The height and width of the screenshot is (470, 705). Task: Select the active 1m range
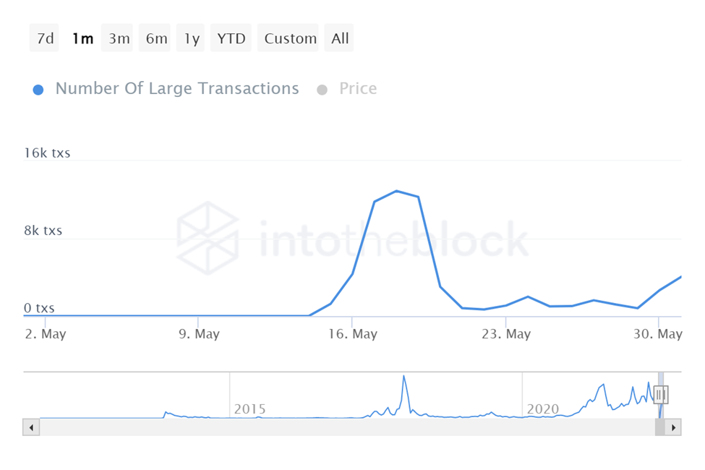pyautogui.click(x=82, y=38)
